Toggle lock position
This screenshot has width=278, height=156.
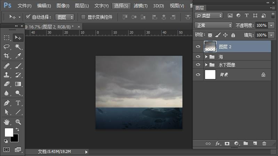click(x=225, y=35)
